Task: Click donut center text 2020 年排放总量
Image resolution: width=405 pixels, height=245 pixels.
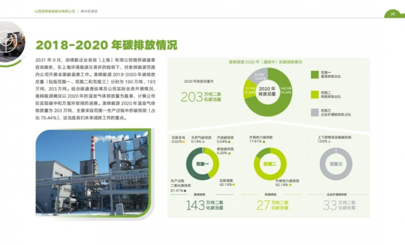Action: 267,92
